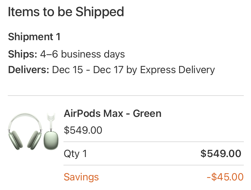The height and width of the screenshot is (190, 251).
Task: Select the orange Savings label
Action: coord(81,177)
